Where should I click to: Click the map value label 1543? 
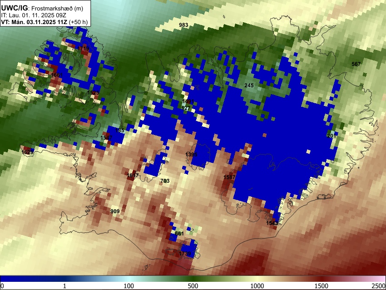point(272,223)
